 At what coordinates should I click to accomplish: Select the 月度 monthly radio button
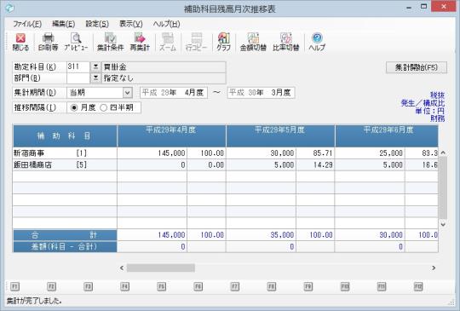point(74,107)
